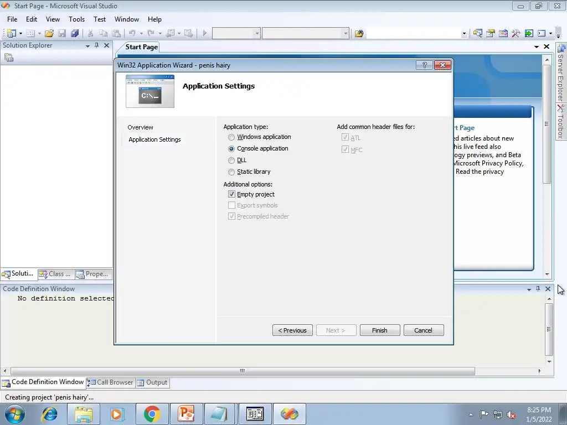
Task: Click the Find in Files toolbar icon
Action: pyautogui.click(x=359, y=33)
